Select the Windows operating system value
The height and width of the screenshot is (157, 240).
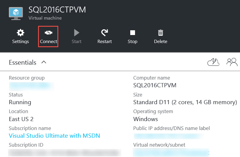145,119
